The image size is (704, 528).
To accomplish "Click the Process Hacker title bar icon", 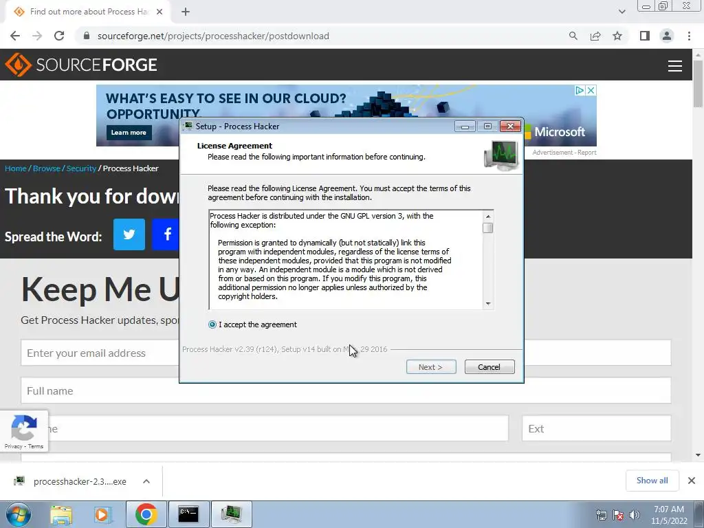I will click(x=188, y=126).
